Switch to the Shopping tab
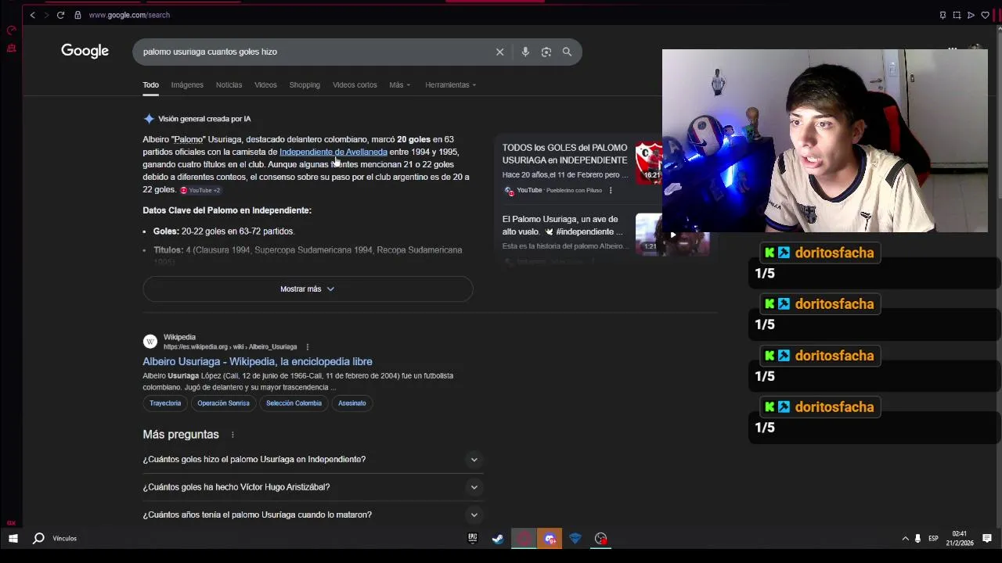1002x563 pixels. point(305,84)
